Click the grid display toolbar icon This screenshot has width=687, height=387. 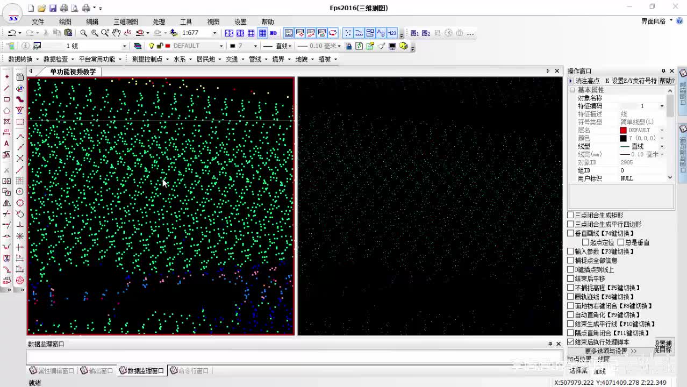(x=262, y=33)
